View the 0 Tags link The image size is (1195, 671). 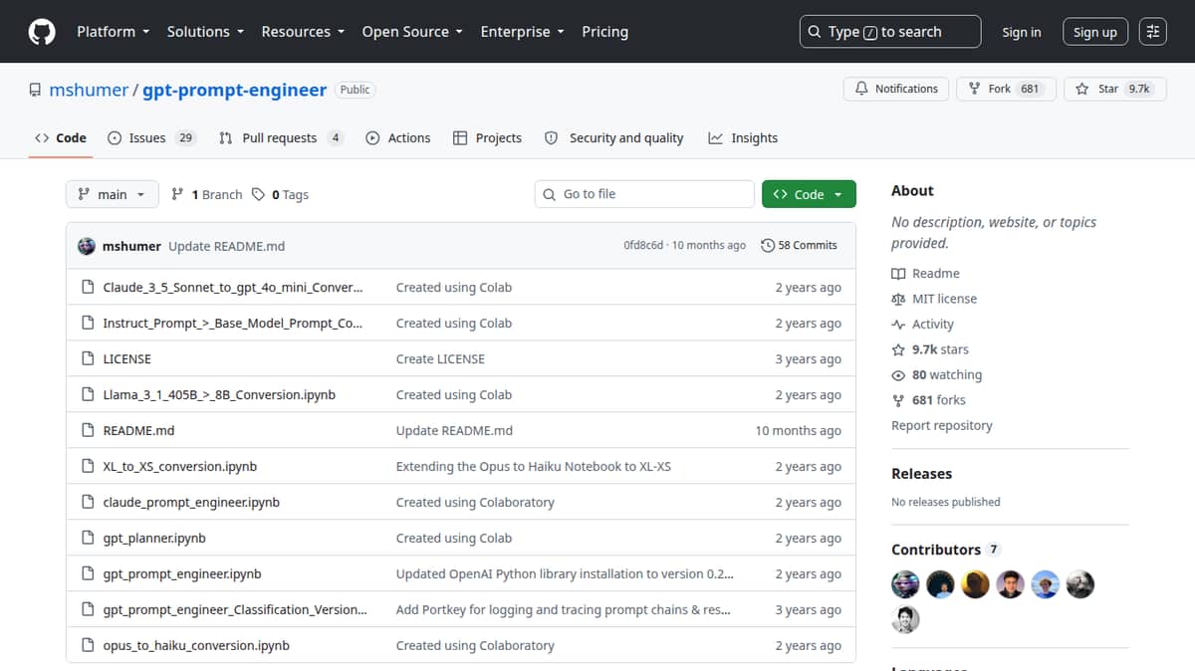pyautogui.click(x=281, y=194)
